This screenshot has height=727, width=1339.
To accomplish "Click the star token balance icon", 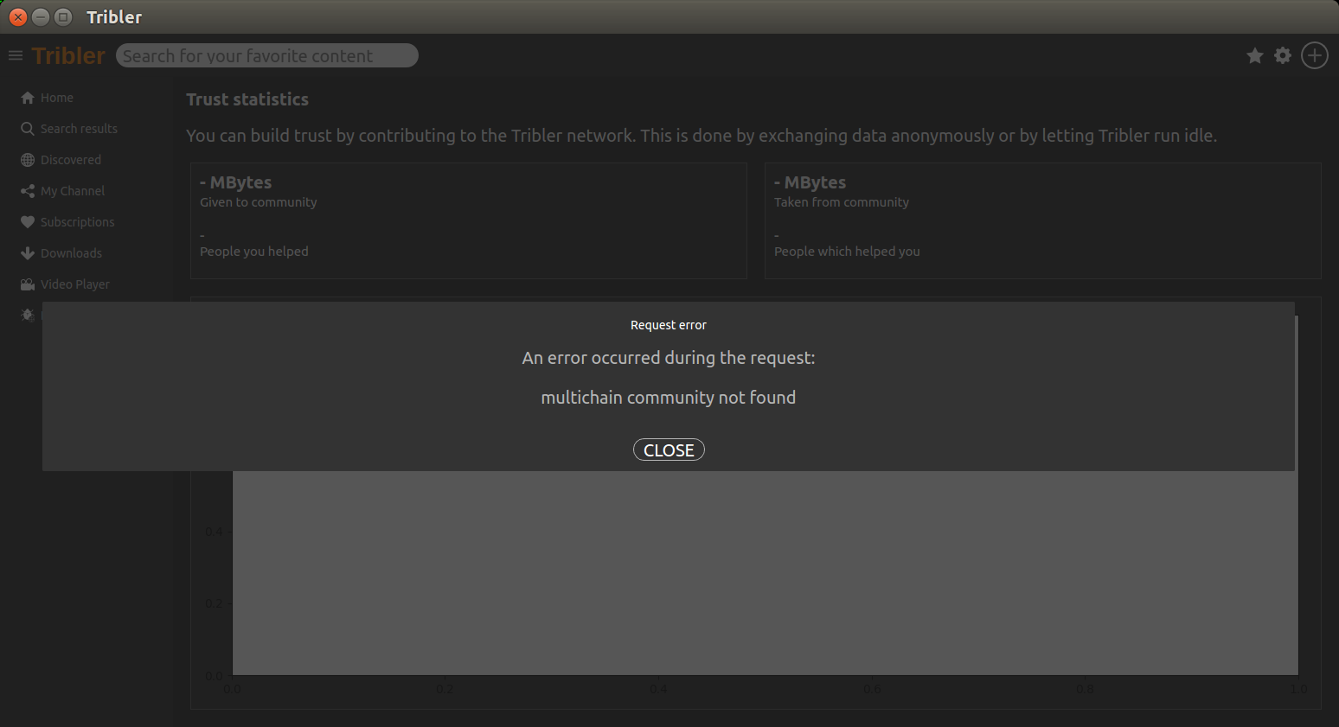I will point(1255,54).
